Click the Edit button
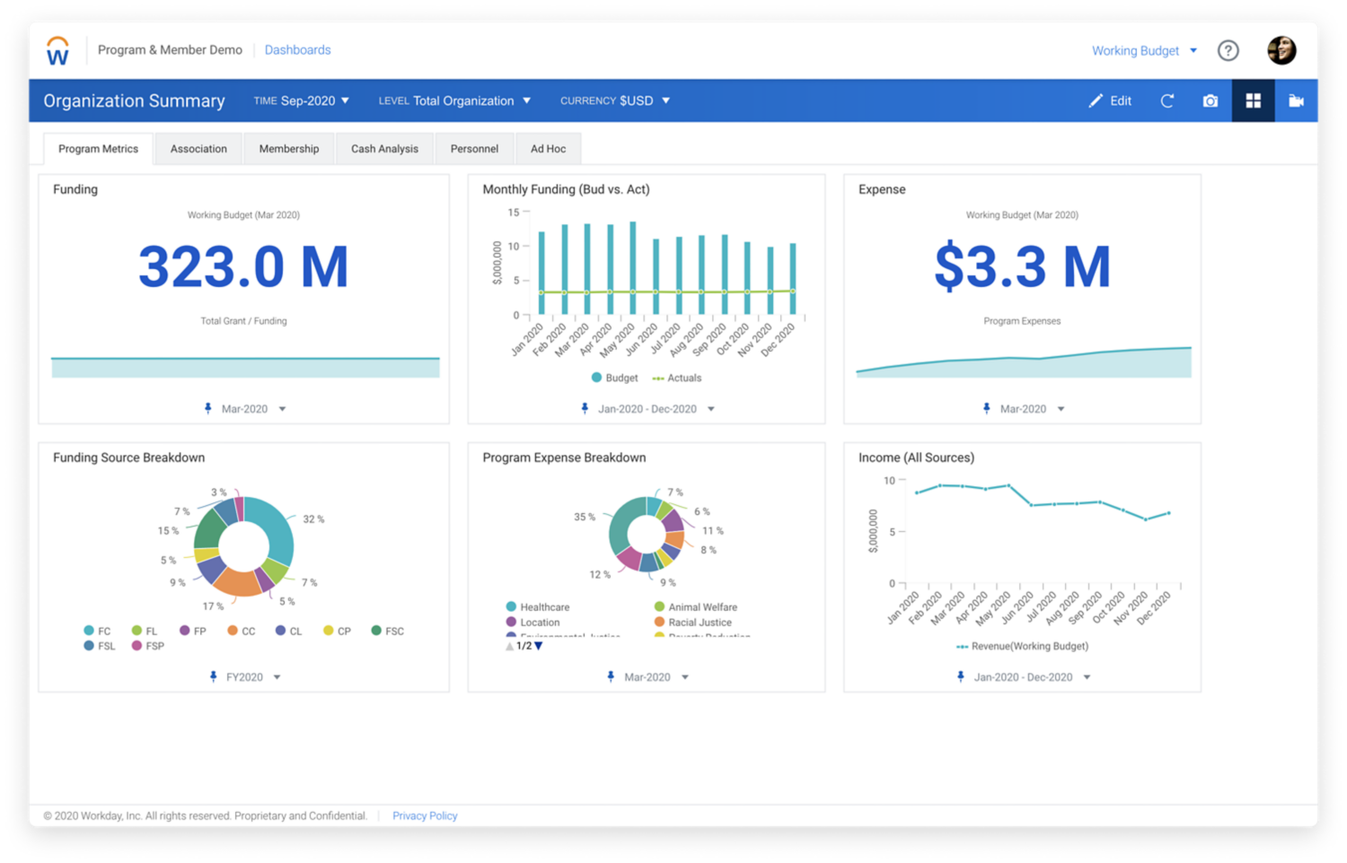Viewport: 1347px width, 863px height. tap(1110, 101)
